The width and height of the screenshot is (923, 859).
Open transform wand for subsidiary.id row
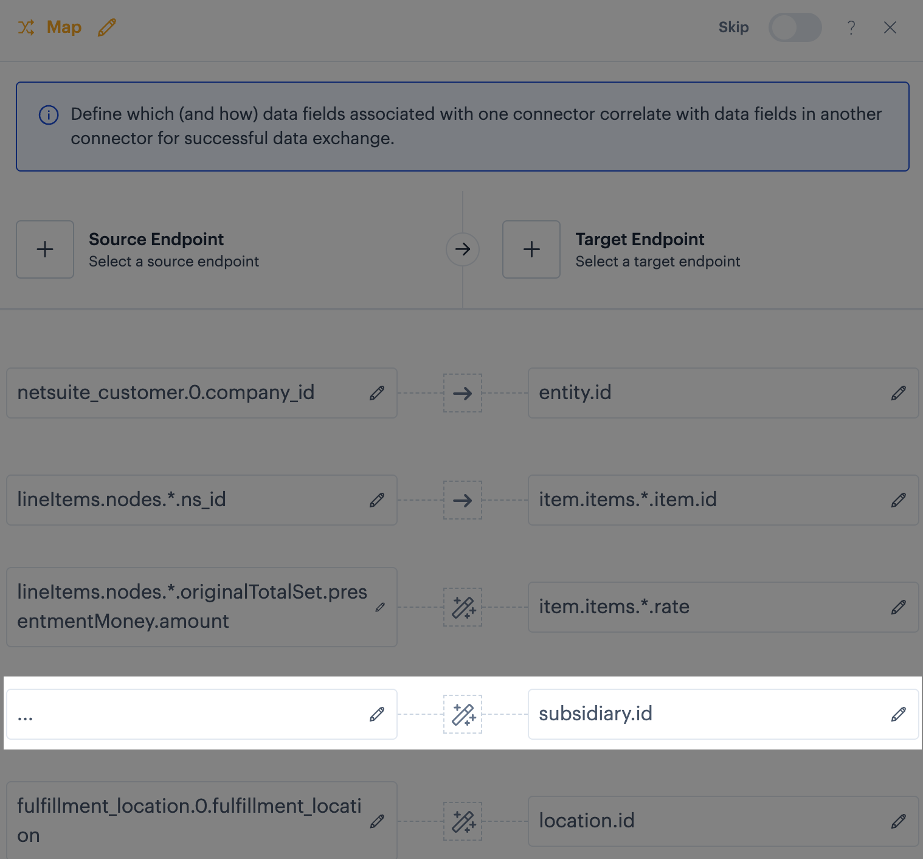(463, 714)
